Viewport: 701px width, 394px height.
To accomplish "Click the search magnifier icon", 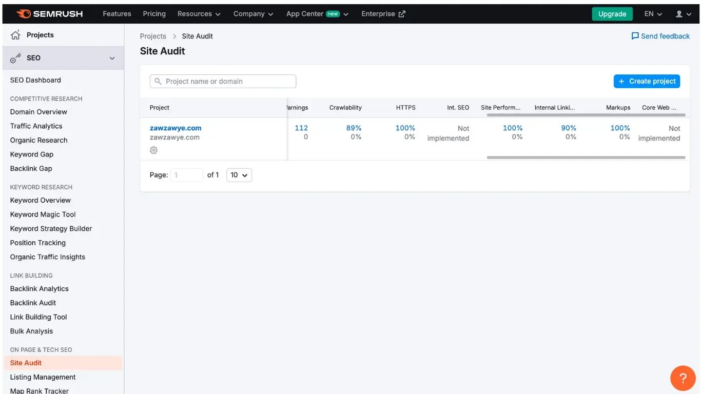I will point(158,81).
